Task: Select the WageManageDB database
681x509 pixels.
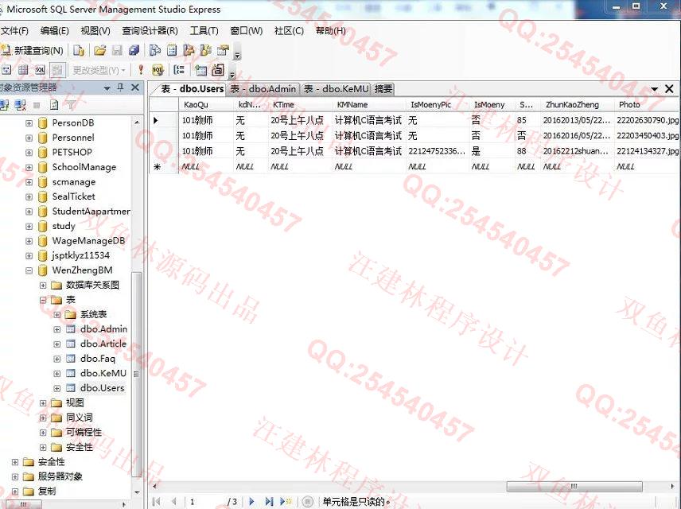Action: [x=88, y=241]
